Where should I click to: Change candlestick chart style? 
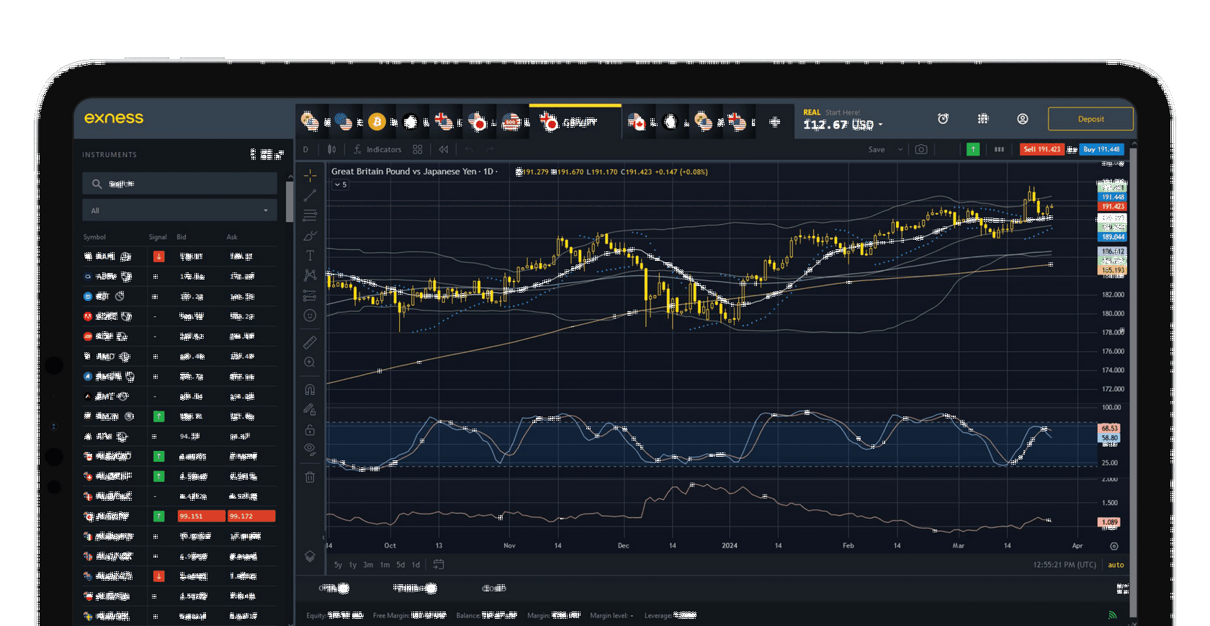pyautogui.click(x=331, y=150)
